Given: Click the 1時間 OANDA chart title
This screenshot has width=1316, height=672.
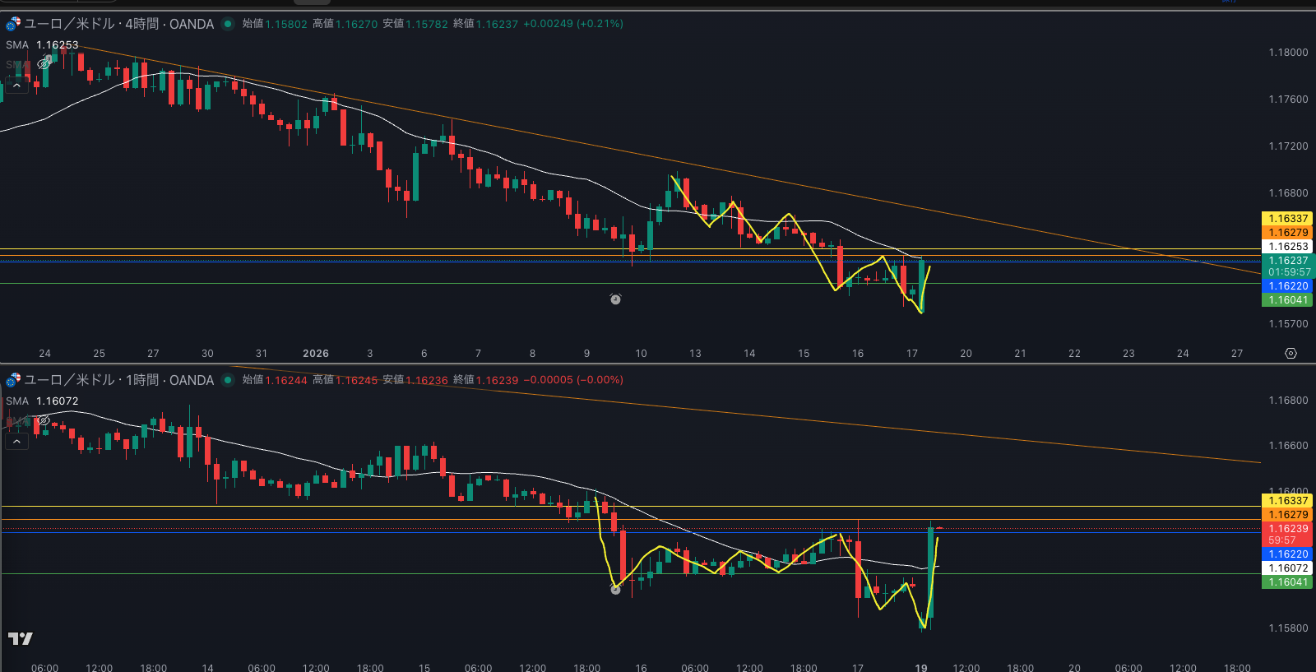Looking at the screenshot, I should coord(119,380).
